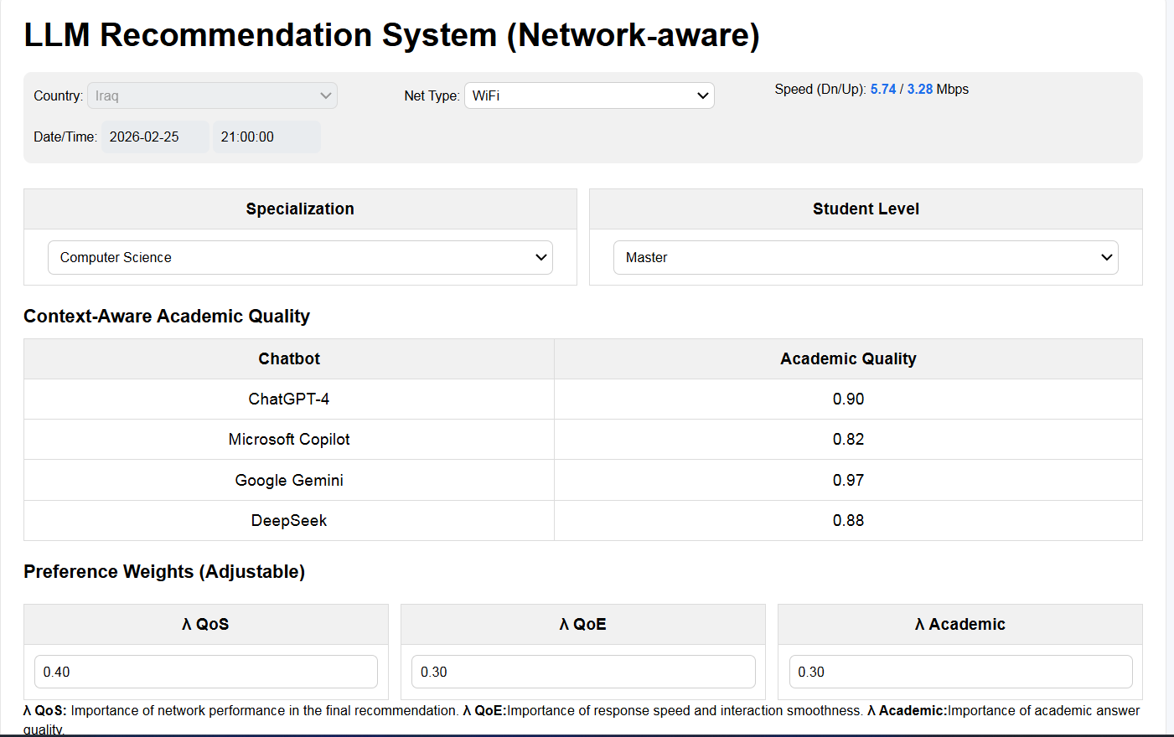Viewport: 1174px width, 737px height.
Task: Select the ChatGPT-4 chatbot cell
Action: click(x=289, y=399)
